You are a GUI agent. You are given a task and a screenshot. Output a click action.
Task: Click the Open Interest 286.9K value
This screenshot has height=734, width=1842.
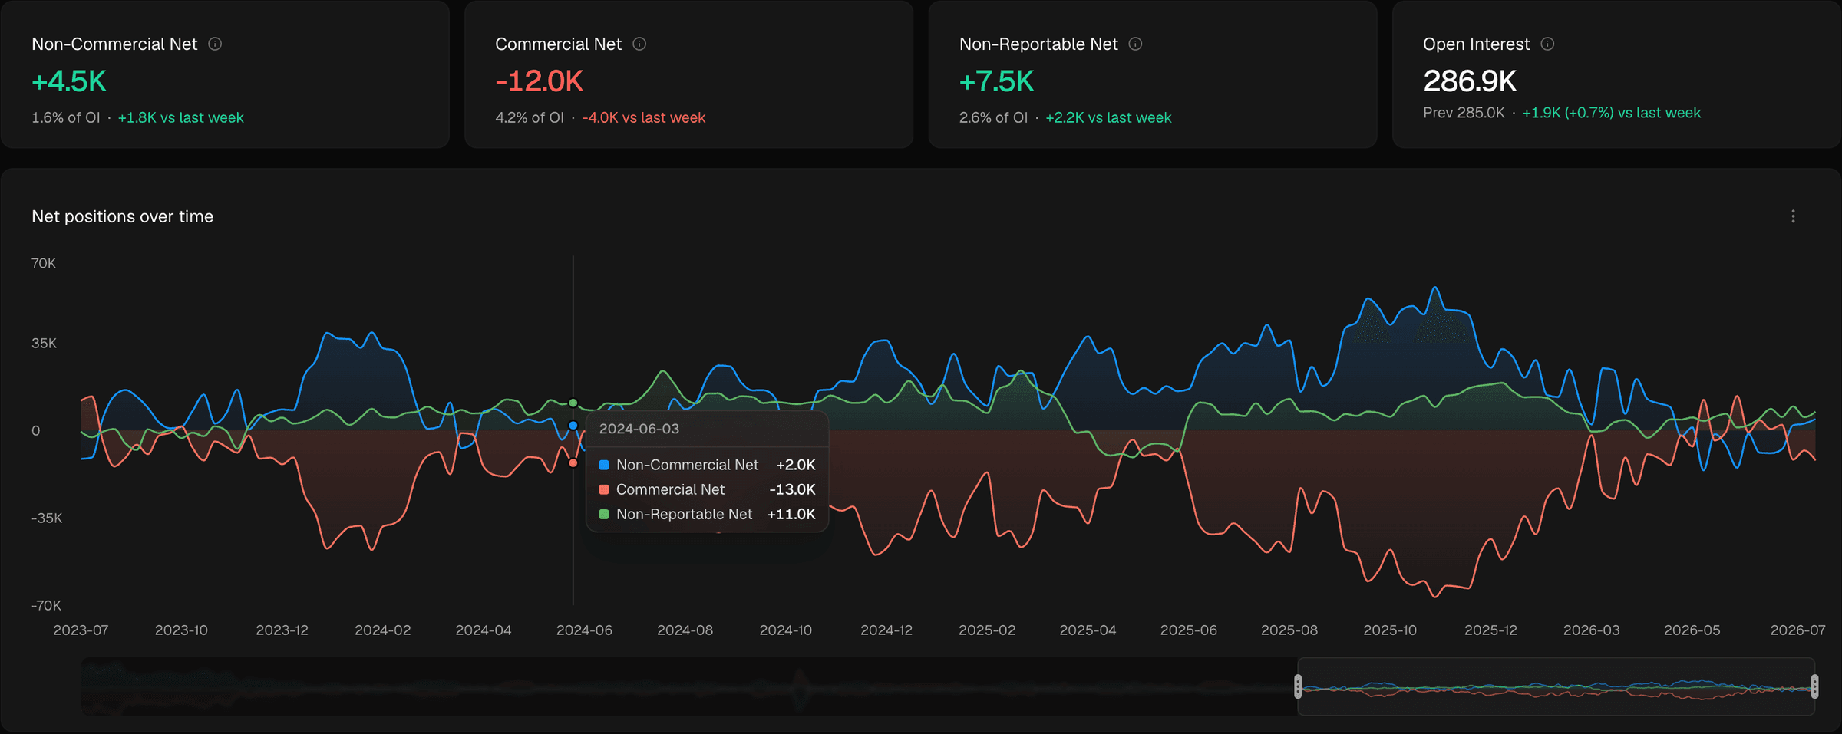(x=1470, y=81)
